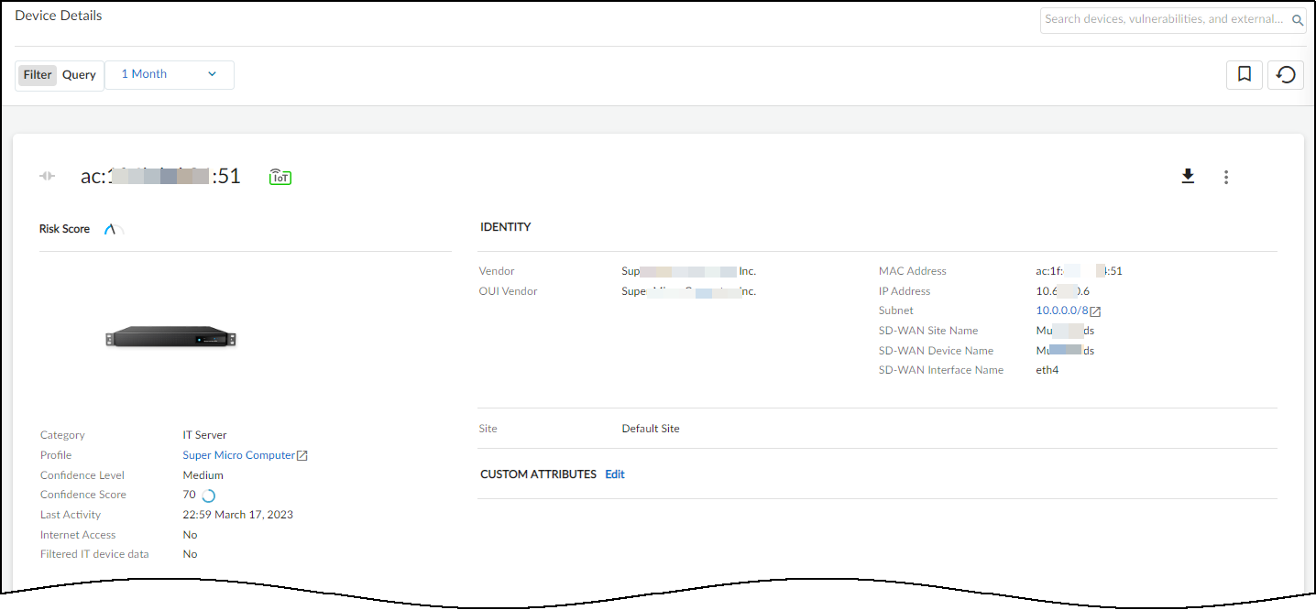Image resolution: width=1316 pixels, height=610 pixels.
Task: Open the Super Micro Computer profile link
Action: tap(238, 455)
